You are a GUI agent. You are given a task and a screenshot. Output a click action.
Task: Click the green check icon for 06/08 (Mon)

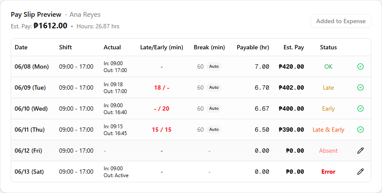[x=360, y=66]
